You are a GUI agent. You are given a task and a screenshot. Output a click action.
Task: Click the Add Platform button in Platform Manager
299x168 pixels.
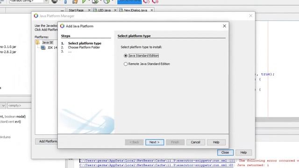[46, 141]
